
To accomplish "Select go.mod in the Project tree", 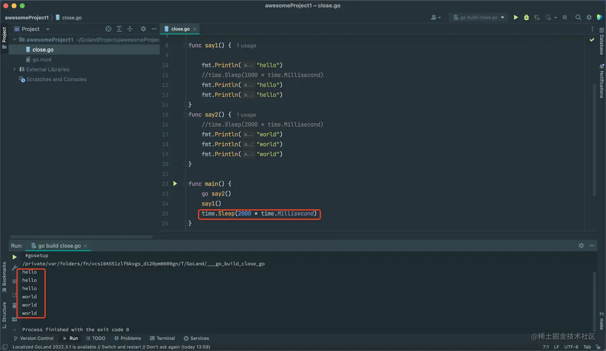I will [x=42, y=59].
